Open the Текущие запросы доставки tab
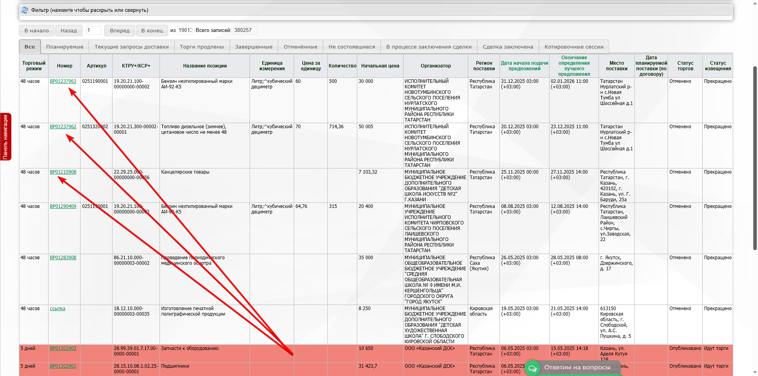This screenshot has width=758, height=376. click(x=131, y=47)
